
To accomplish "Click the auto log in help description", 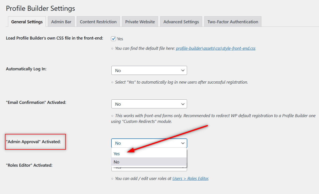I will 181,82.
